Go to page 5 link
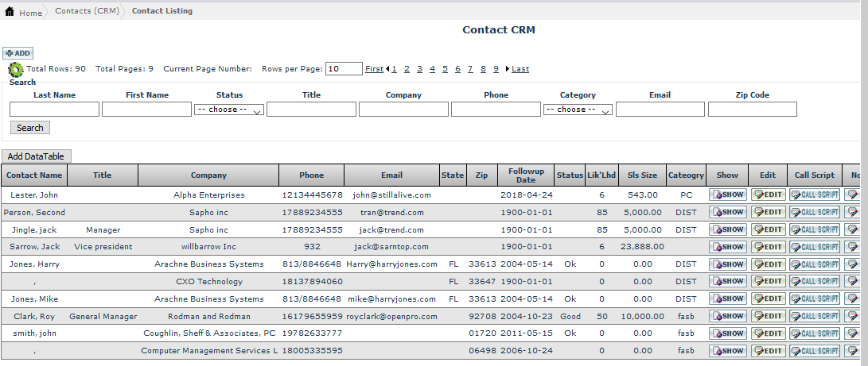This screenshot has height=366, width=868. [446, 69]
